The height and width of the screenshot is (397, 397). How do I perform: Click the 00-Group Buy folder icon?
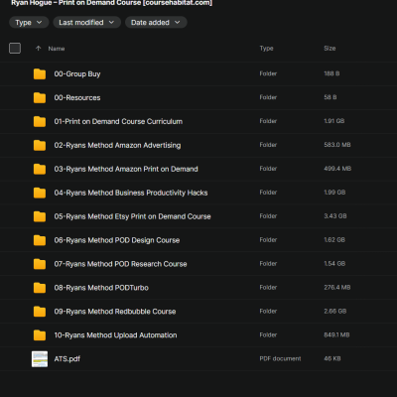40,74
